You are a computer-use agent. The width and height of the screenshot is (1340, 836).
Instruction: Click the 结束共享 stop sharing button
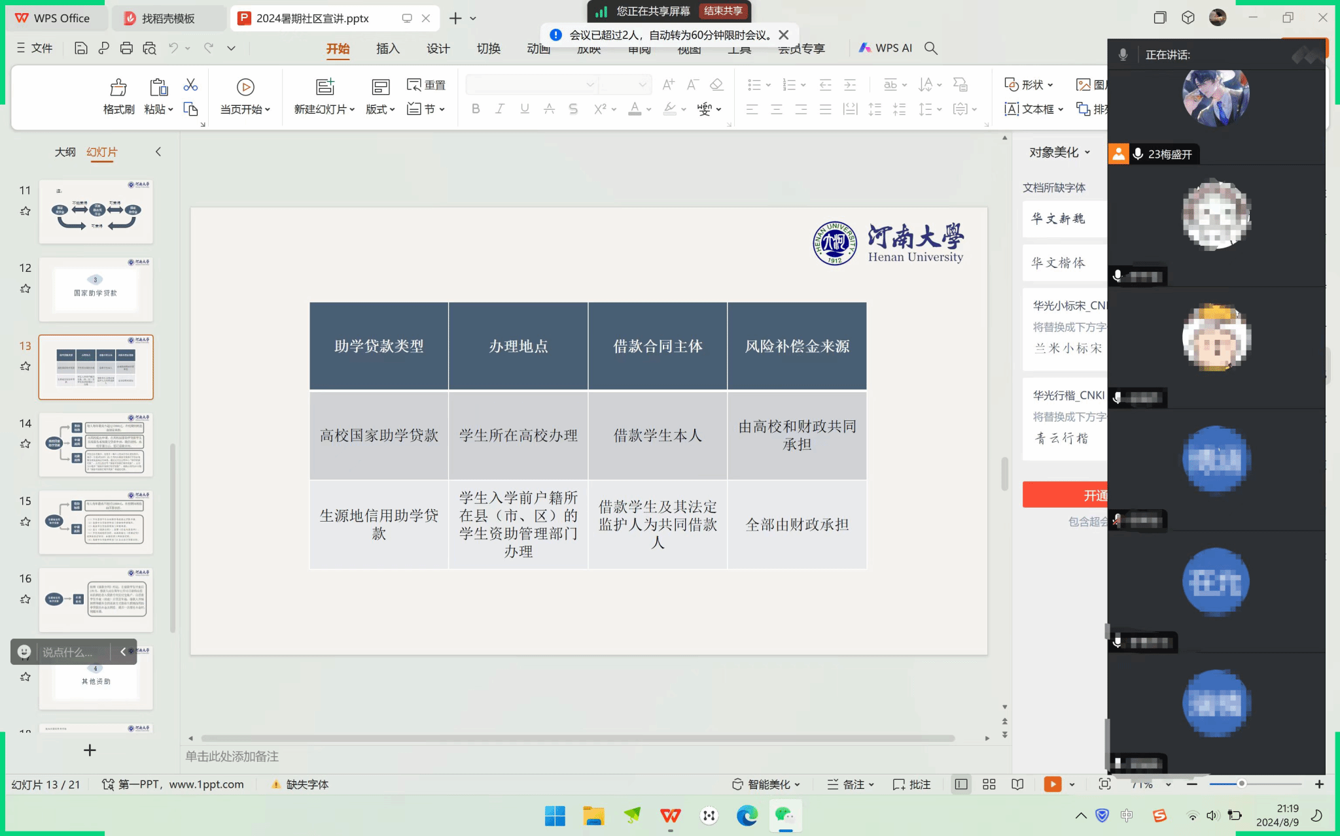(x=723, y=11)
